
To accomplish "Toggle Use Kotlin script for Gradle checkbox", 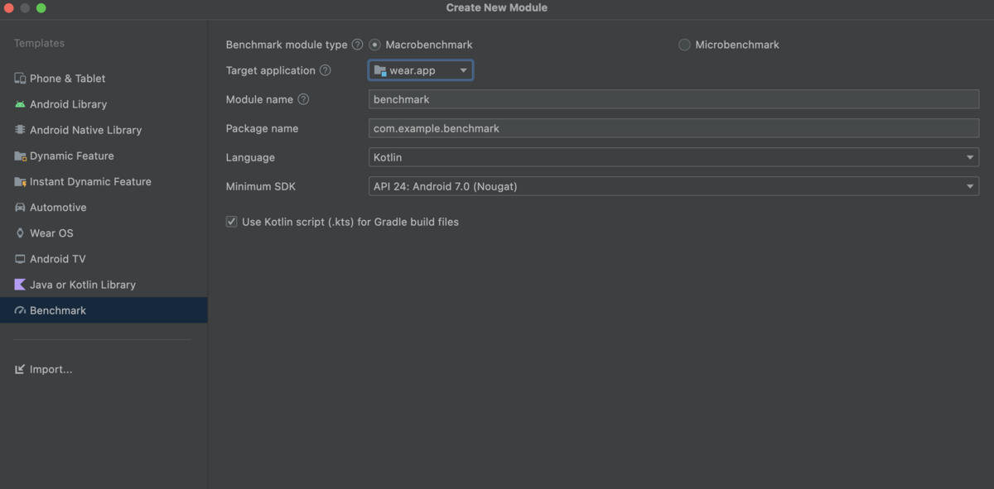I will click(x=232, y=222).
